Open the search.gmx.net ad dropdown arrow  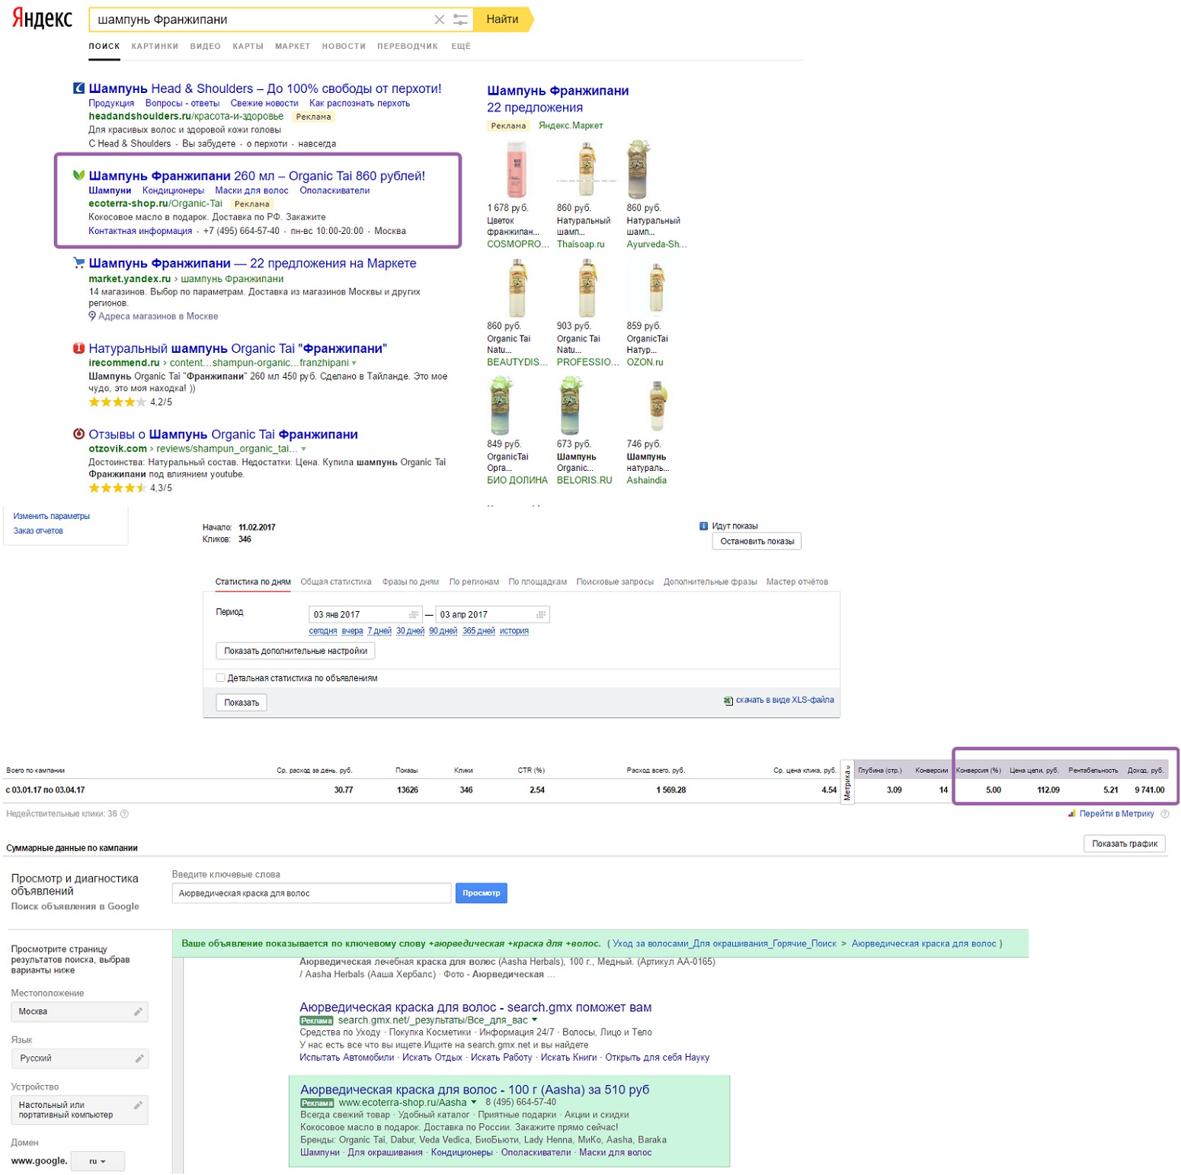[534, 1020]
